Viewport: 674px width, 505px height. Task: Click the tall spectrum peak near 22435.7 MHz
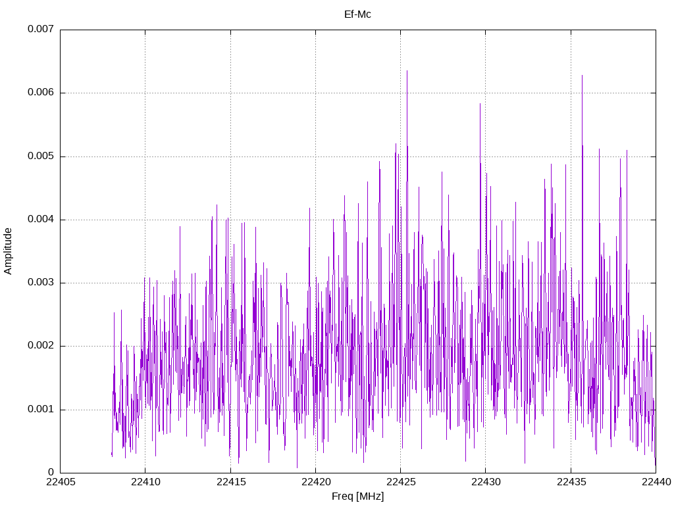coord(582,77)
